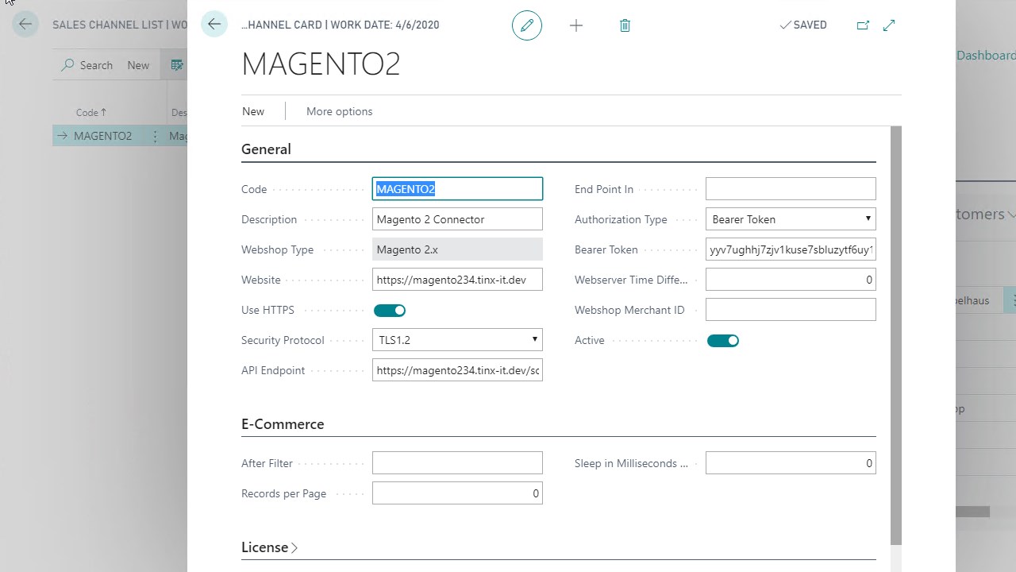Click the Code input field
The height and width of the screenshot is (572, 1016).
pyautogui.click(x=457, y=189)
